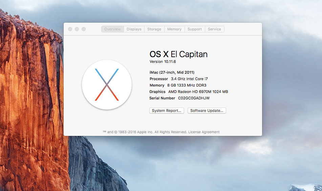Viewport: 322px width, 191px height.
Task: Show the Support tab
Action: 195,29
